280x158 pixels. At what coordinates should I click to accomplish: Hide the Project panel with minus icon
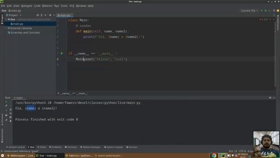click(x=54, y=15)
